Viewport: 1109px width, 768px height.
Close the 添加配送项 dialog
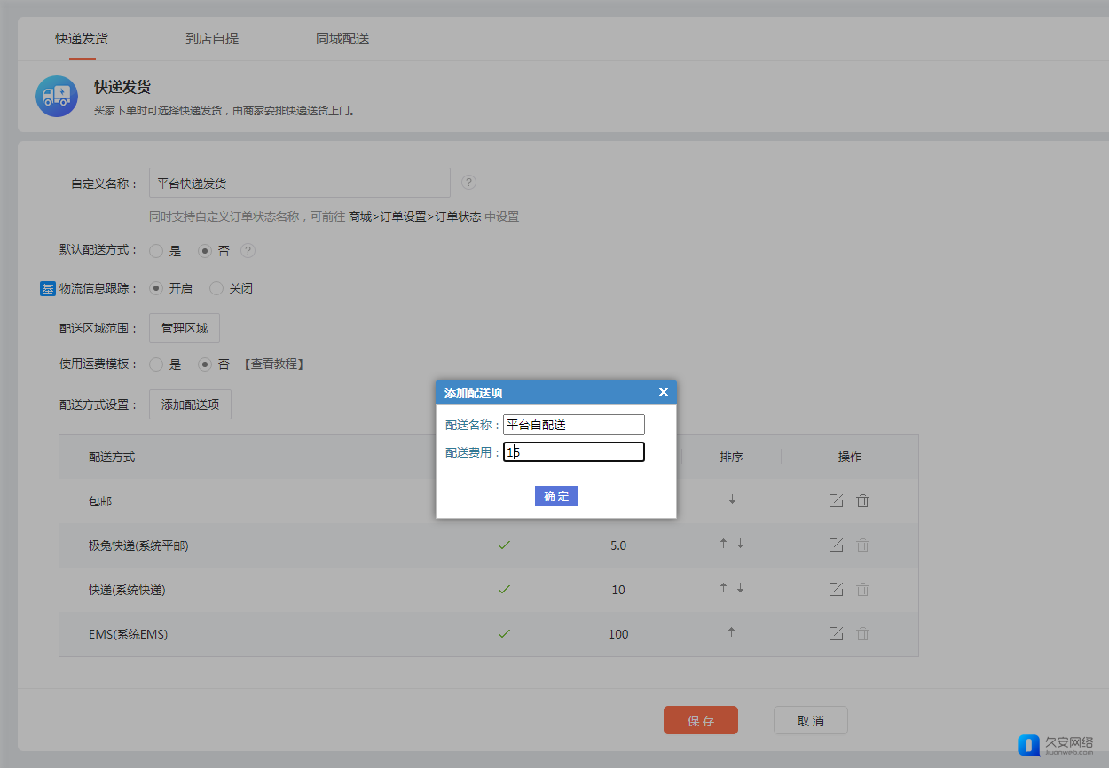click(x=663, y=393)
